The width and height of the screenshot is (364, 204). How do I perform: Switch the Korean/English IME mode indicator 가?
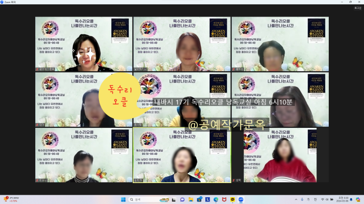coord(308,200)
